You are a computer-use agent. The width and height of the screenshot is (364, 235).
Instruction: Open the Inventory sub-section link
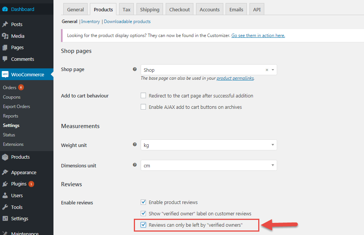[91, 22]
